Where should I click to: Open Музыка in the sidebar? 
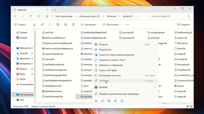(22, 69)
